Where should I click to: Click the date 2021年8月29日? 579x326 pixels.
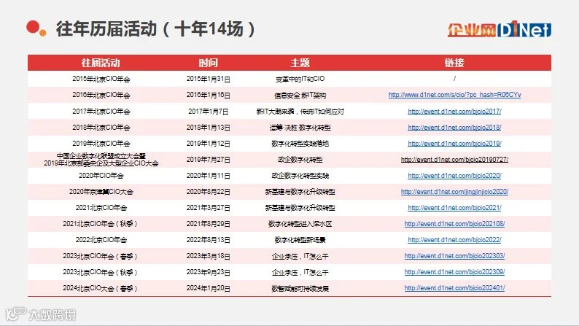pyautogui.click(x=209, y=224)
